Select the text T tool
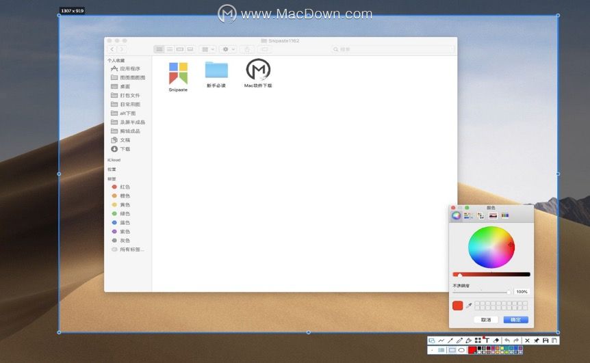 click(487, 340)
